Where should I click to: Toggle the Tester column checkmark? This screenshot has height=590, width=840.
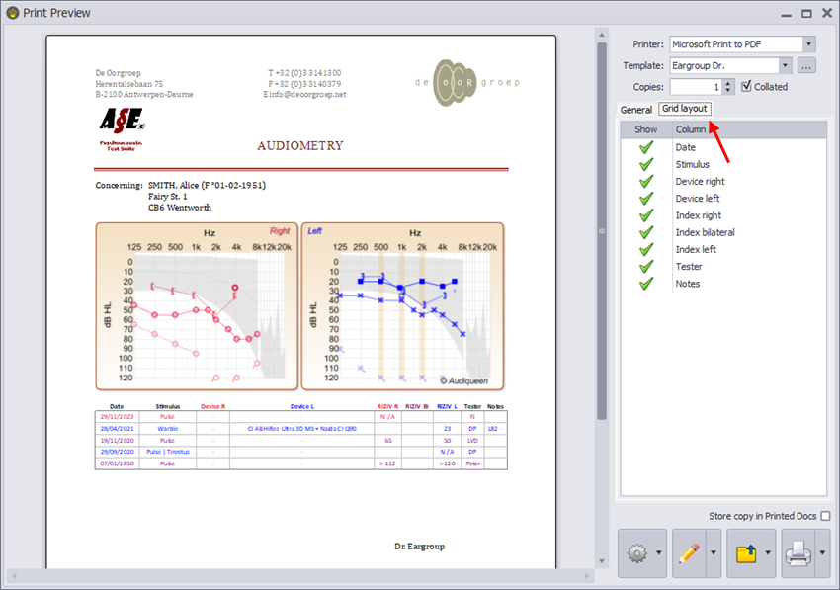click(x=646, y=266)
